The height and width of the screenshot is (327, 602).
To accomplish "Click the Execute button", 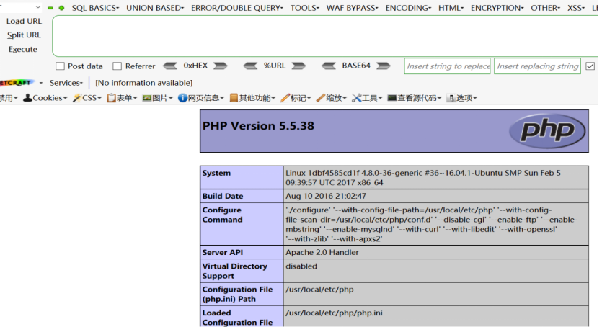I will (23, 50).
